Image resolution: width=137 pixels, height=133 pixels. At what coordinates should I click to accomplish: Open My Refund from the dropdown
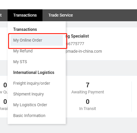[x=23, y=51]
